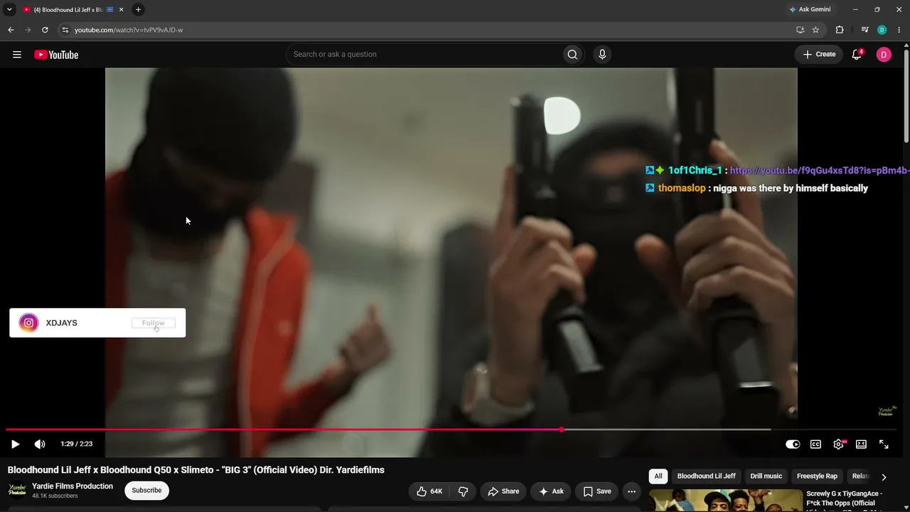This screenshot has width=910, height=512.
Task: Show more filter chips with the arrow
Action: tap(884, 477)
